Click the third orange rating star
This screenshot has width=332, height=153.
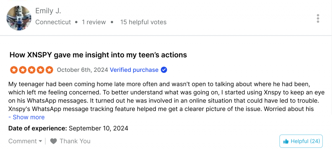pos(31,70)
